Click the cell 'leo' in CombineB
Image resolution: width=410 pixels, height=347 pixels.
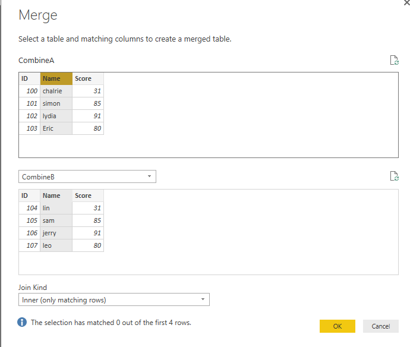[x=56, y=245]
